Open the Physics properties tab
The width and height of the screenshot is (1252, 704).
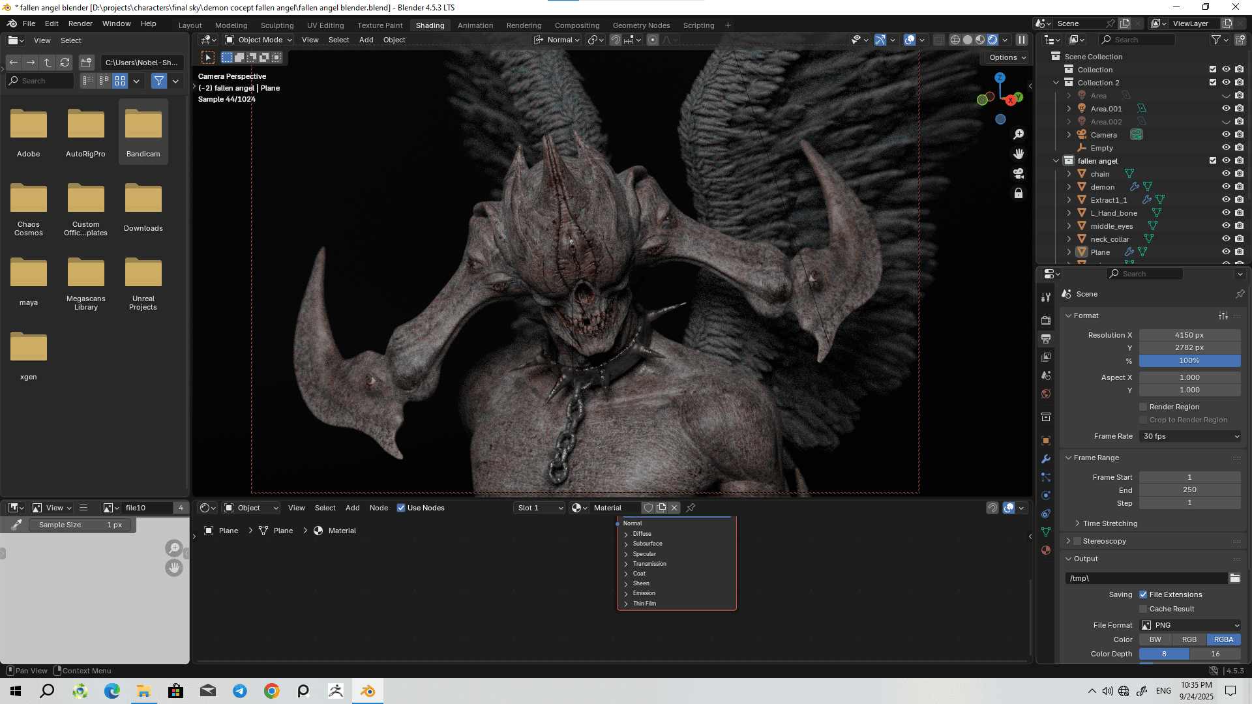click(1046, 495)
